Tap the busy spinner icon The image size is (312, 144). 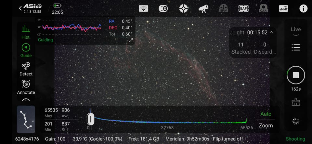click(296, 121)
